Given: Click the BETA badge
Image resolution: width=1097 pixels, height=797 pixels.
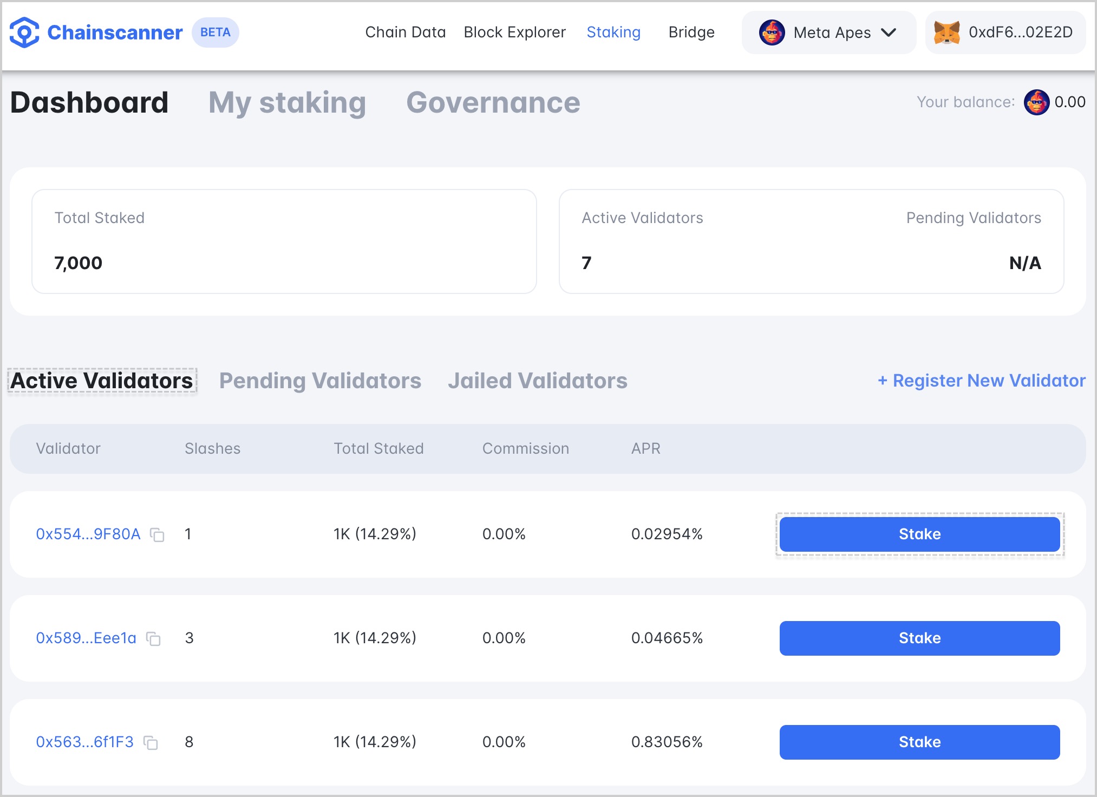Looking at the screenshot, I should point(216,32).
